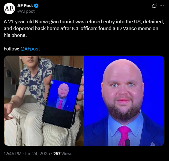View the 257 Views count
Image resolution: width=169 pixels, height=161 pixels.
click(x=63, y=154)
